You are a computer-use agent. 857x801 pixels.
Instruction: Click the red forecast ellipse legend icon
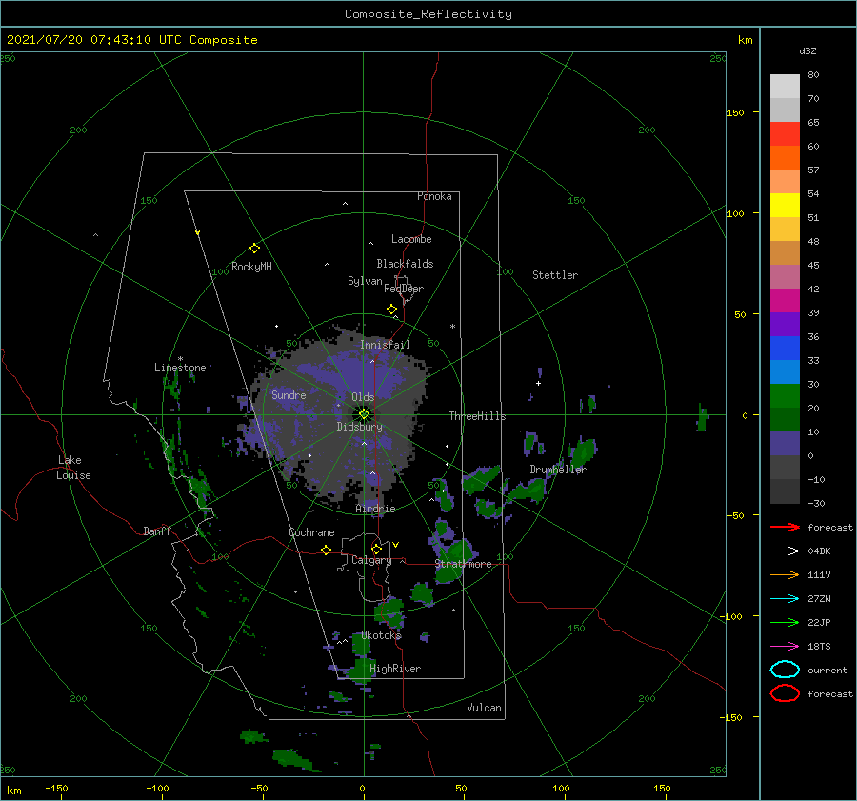pos(785,693)
